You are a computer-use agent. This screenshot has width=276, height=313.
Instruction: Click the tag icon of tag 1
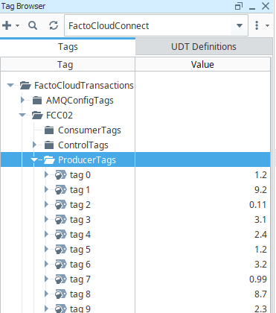(61, 190)
